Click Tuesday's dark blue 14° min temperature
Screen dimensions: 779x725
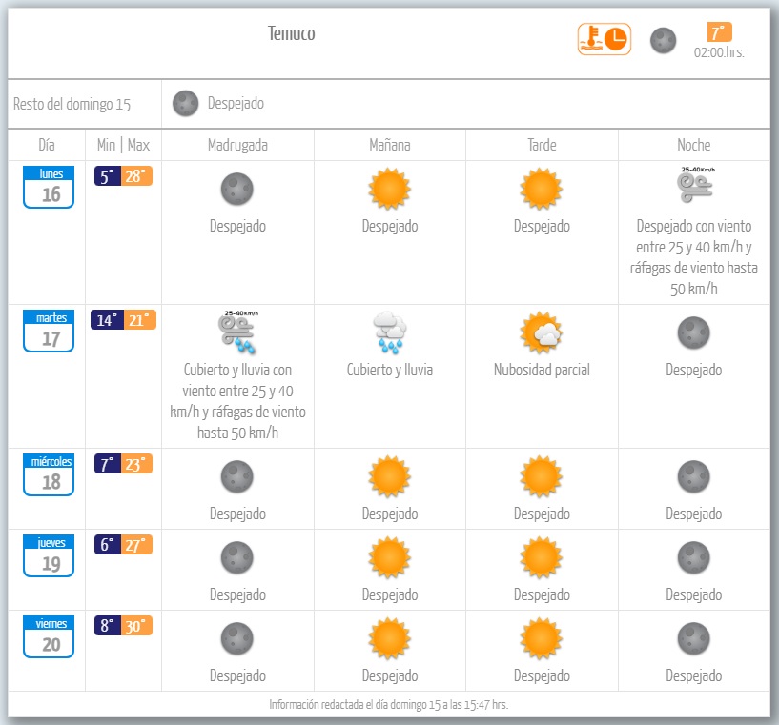[107, 320]
